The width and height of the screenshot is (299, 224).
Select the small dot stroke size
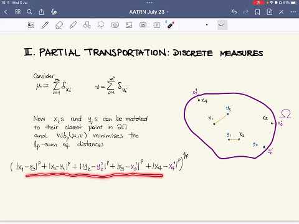tap(207, 25)
